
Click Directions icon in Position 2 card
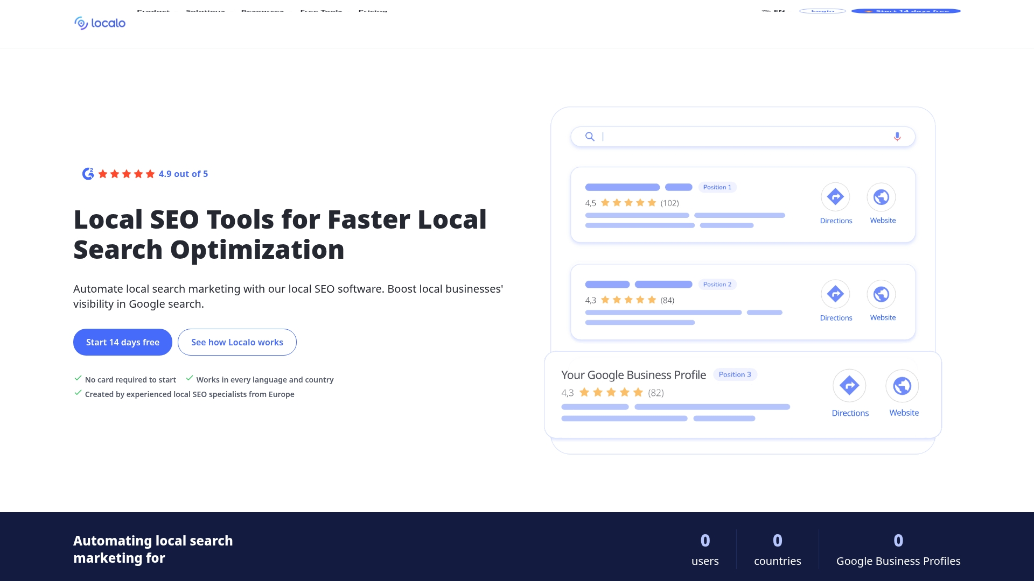(835, 294)
